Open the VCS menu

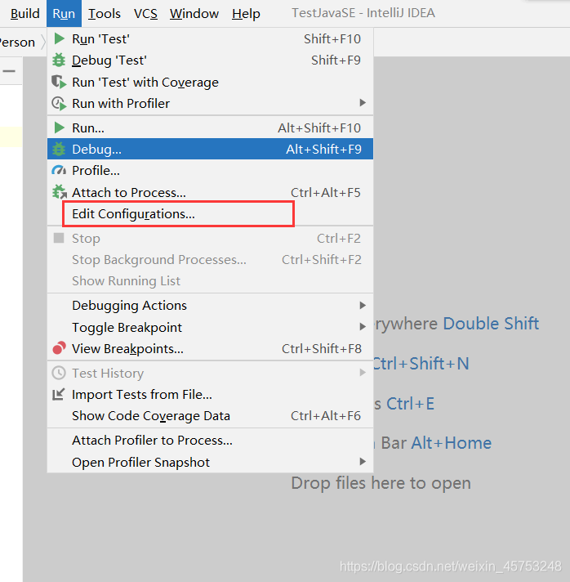tap(145, 13)
